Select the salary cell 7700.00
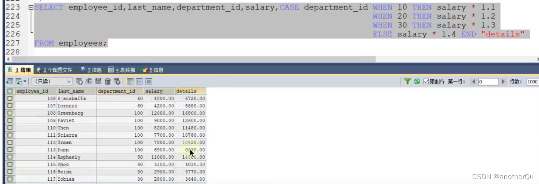 click(160, 135)
